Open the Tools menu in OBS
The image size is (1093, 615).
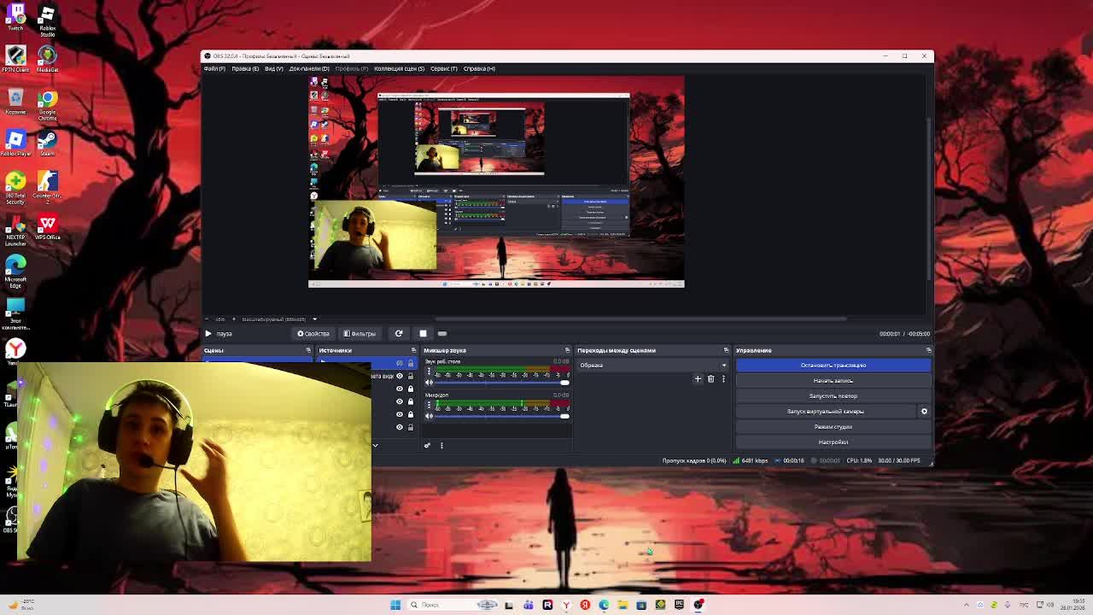coord(444,68)
